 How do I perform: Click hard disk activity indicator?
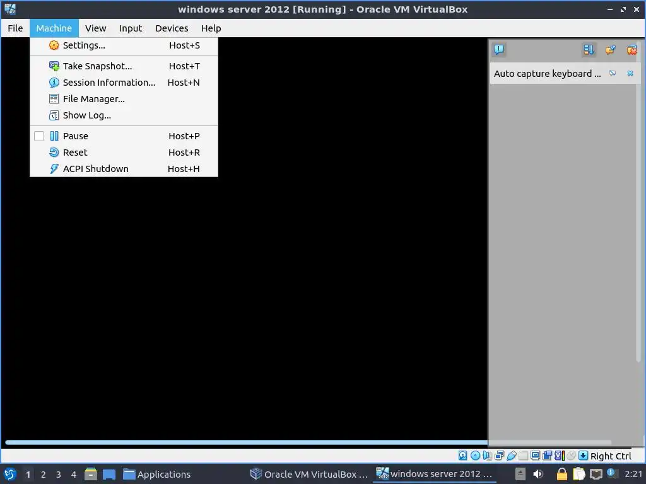click(x=462, y=455)
